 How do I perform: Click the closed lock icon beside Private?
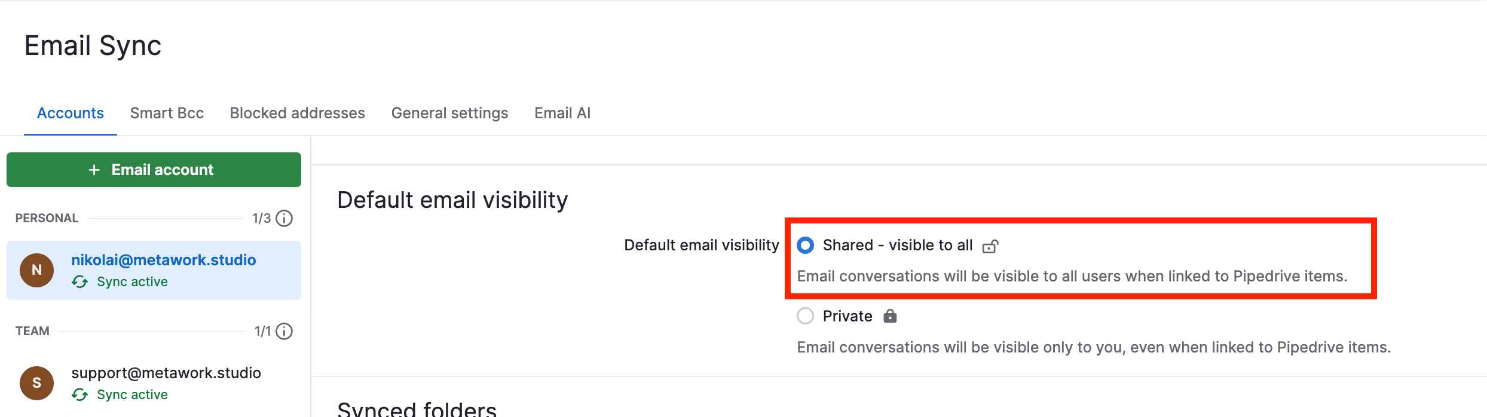pyautogui.click(x=890, y=316)
